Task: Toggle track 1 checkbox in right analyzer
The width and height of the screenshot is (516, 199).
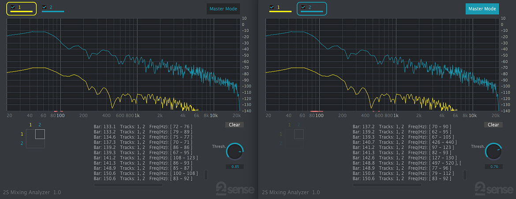Action: 272,7
